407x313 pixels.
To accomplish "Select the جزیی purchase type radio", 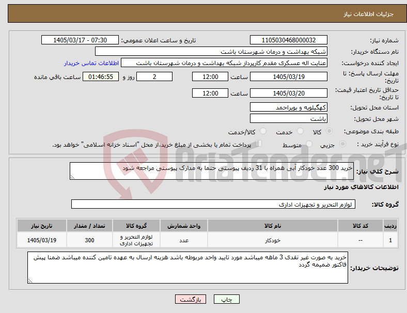I will tap(342, 144).
